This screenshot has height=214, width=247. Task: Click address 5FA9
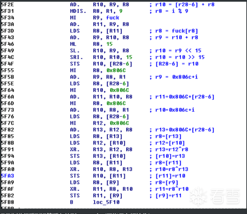click(7, 182)
